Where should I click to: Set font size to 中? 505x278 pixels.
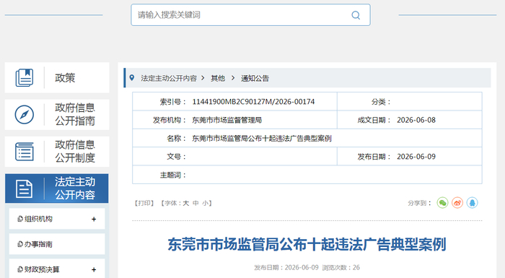pos(196,203)
